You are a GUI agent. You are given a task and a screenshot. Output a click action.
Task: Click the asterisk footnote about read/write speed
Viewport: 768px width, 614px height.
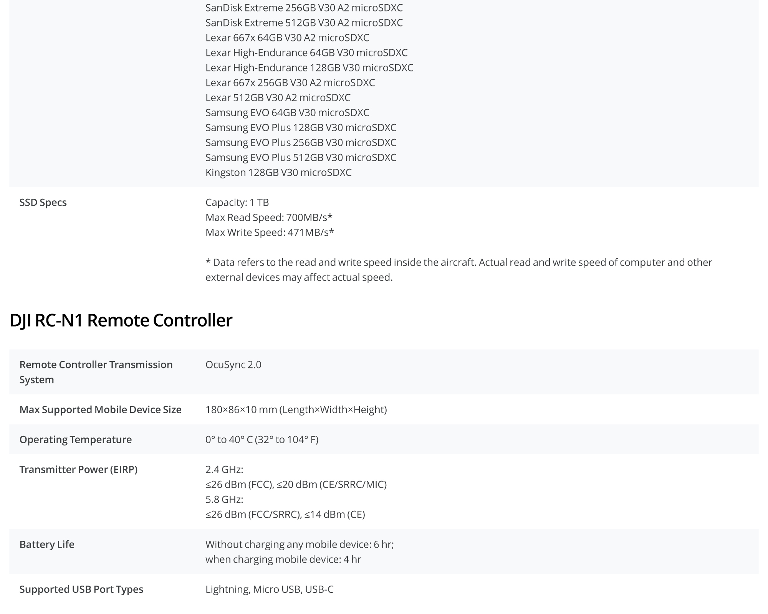pos(458,270)
